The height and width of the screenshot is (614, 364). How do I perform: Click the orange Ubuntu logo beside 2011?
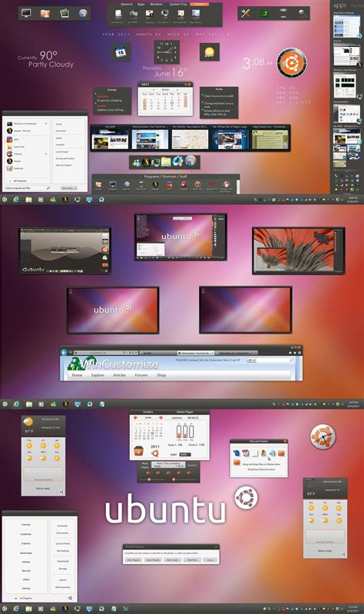tap(155, 454)
